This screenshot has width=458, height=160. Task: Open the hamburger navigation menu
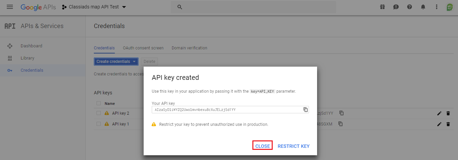(10, 7)
